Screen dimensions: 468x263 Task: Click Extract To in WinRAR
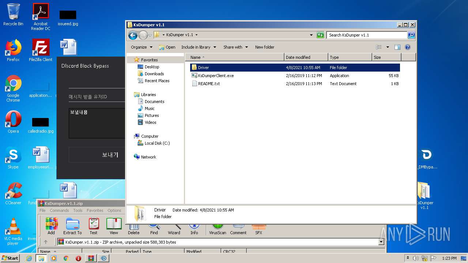click(x=72, y=226)
